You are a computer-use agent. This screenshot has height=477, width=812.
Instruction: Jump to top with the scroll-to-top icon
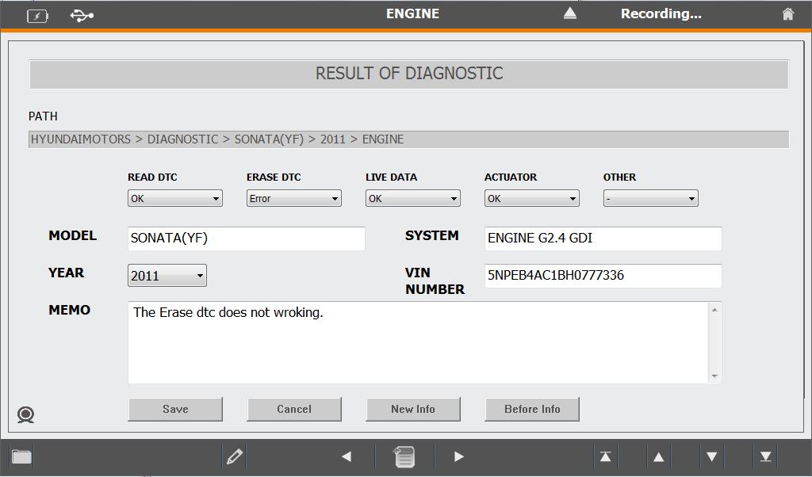(x=605, y=456)
